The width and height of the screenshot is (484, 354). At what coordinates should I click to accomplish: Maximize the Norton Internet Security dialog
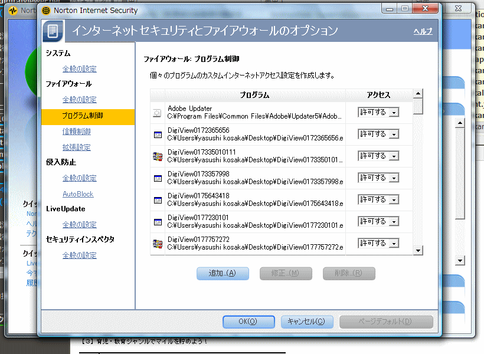tap(405, 9)
